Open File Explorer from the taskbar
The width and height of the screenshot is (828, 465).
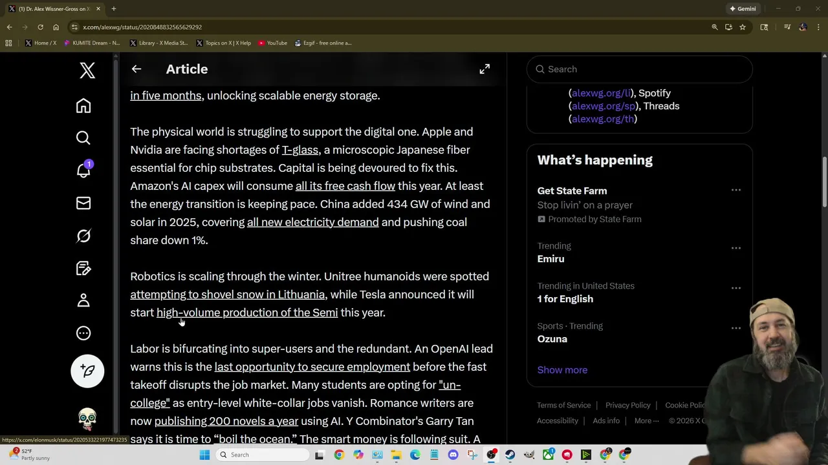(x=396, y=455)
